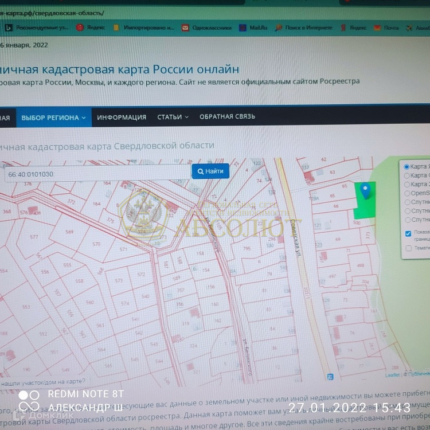Click parcel 570 on the map

coord(96,244)
